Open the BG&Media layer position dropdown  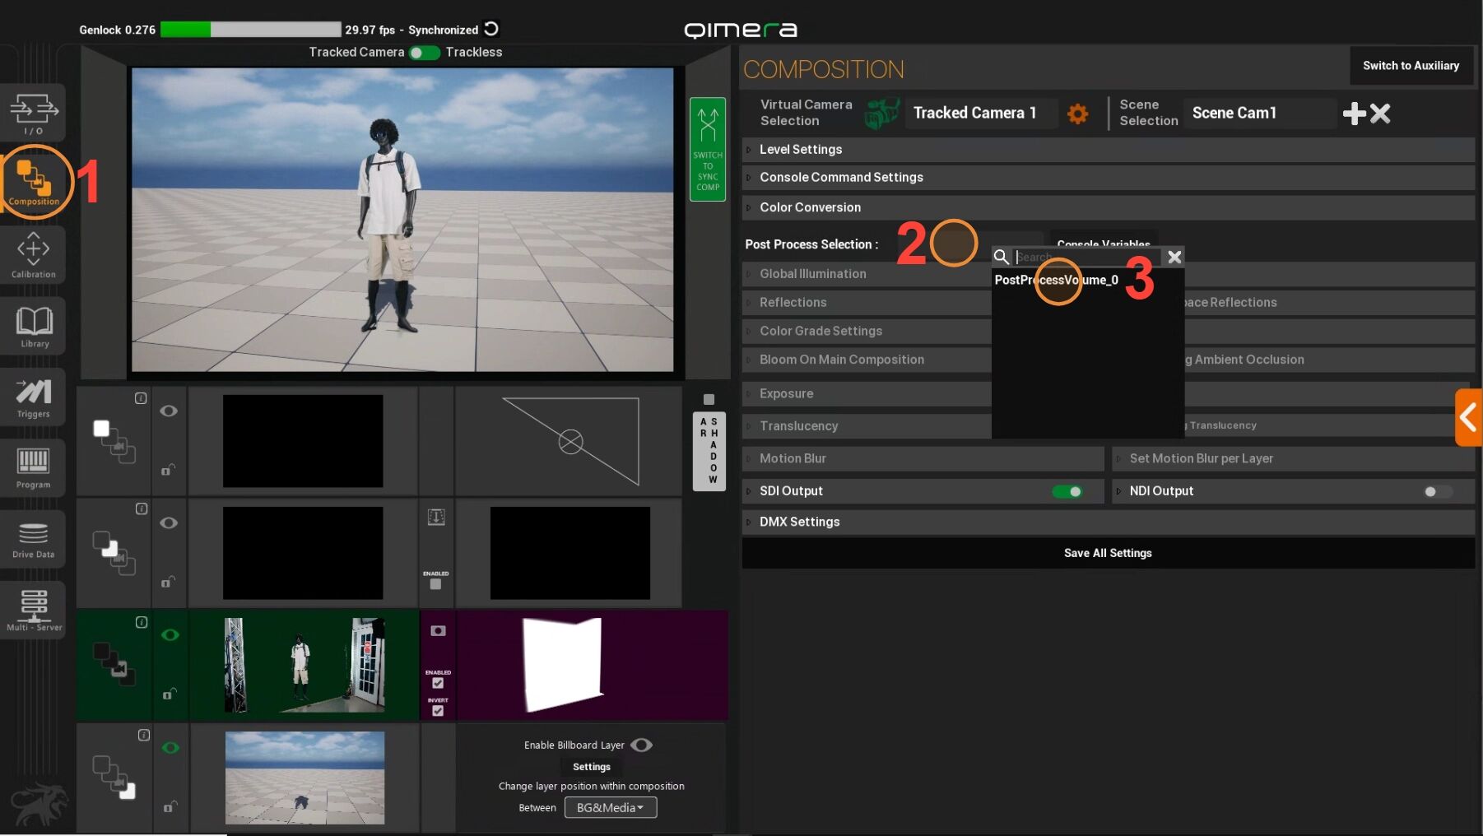(610, 807)
